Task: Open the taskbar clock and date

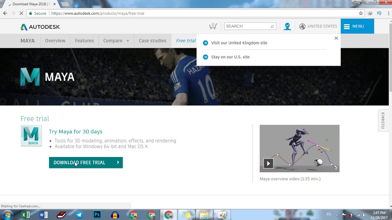Action: coord(379,215)
